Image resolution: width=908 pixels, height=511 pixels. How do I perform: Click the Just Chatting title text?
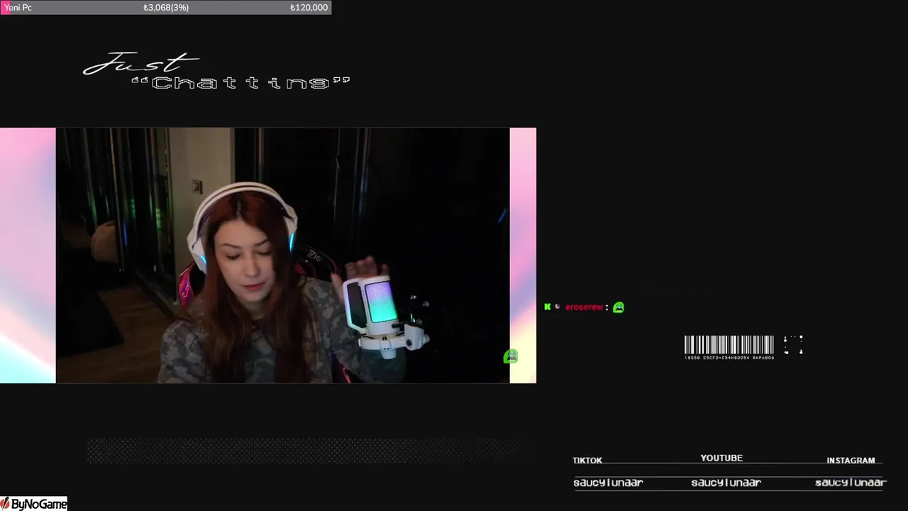217,72
